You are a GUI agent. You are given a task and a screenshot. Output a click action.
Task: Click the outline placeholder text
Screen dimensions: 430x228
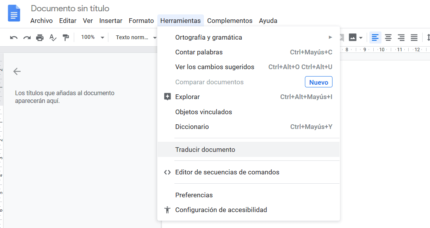(65, 97)
